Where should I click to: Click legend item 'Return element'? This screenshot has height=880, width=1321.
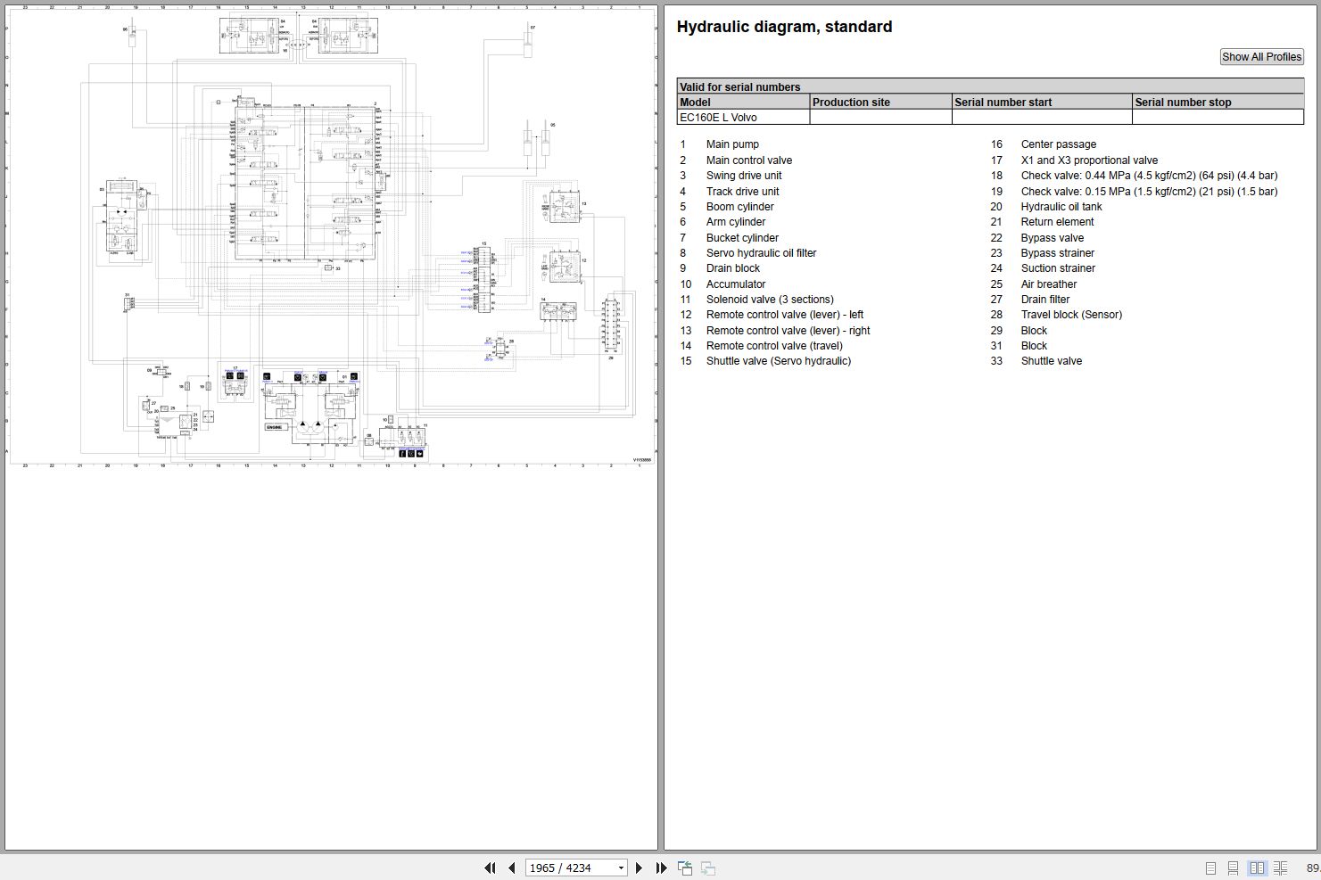[1057, 222]
